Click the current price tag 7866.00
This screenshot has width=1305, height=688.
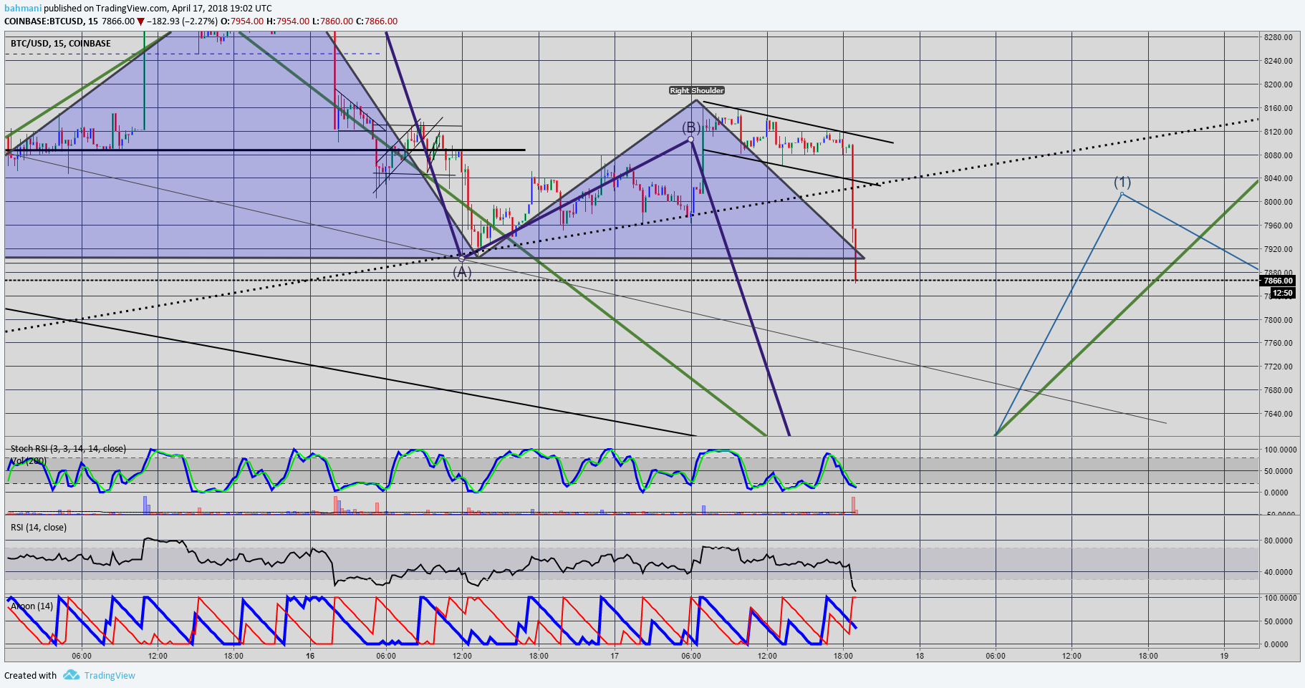click(1278, 281)
